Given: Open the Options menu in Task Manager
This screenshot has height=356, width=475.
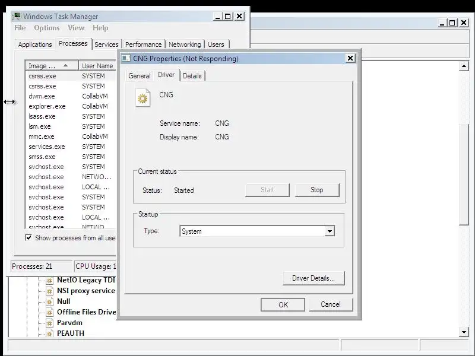Looking at the screenshot, I should point(47,28).
